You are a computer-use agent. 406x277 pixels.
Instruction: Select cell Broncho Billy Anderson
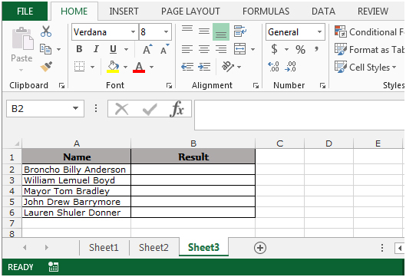(77, 170)
